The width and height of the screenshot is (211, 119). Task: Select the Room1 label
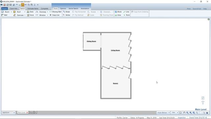(x=115, y=83)
